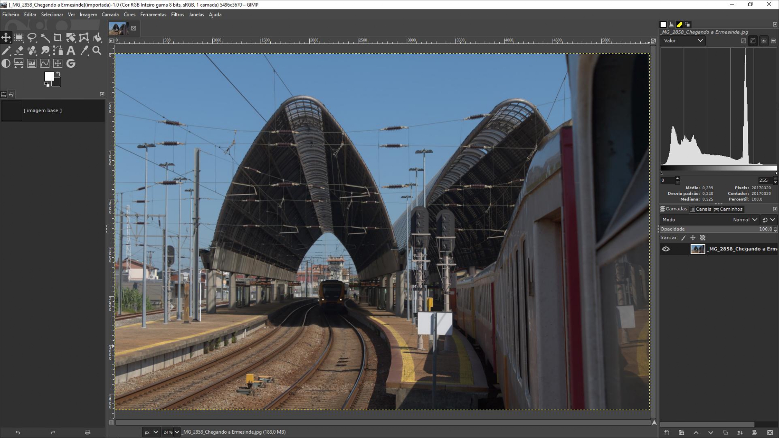The width and height of the screenshot is (779, 438).
Task: Open the Filtros menu
Action: point(177,14)
